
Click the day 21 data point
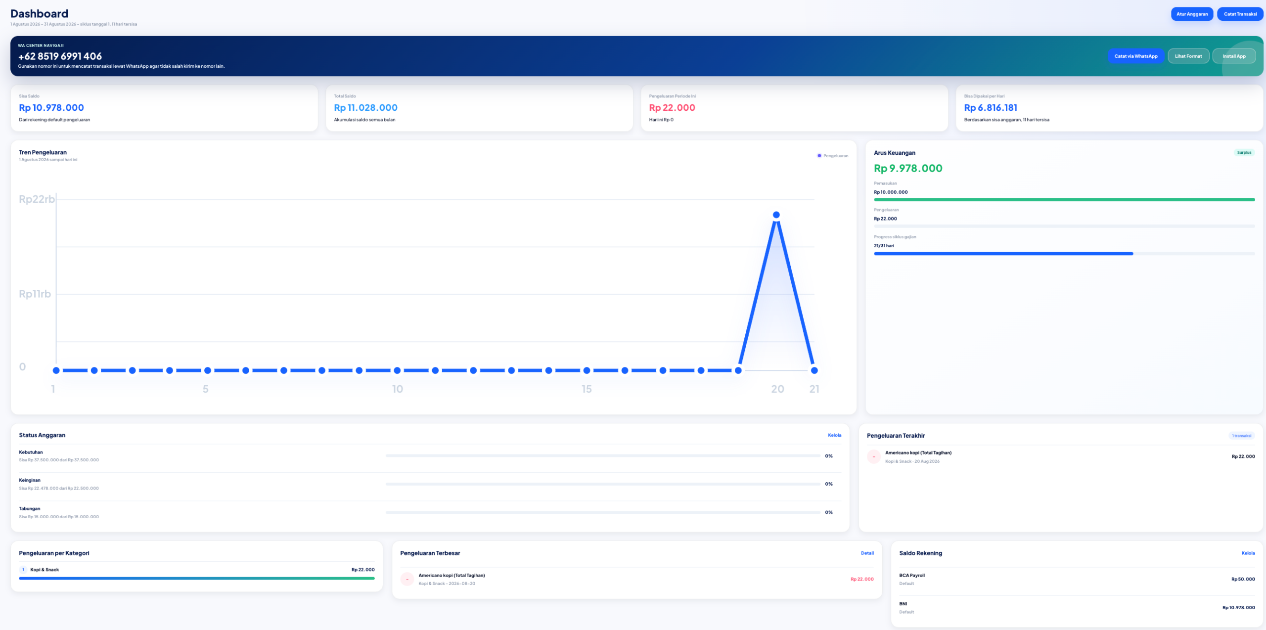(x=814, y=370)
